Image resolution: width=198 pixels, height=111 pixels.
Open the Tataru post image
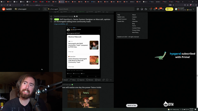click(x=83, y=99)
